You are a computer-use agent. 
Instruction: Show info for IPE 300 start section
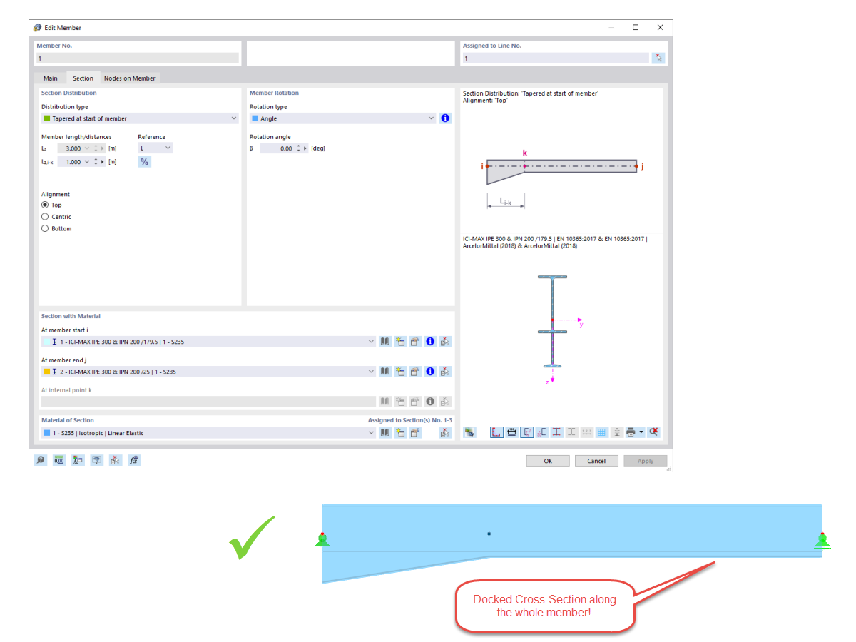(430, 341)
